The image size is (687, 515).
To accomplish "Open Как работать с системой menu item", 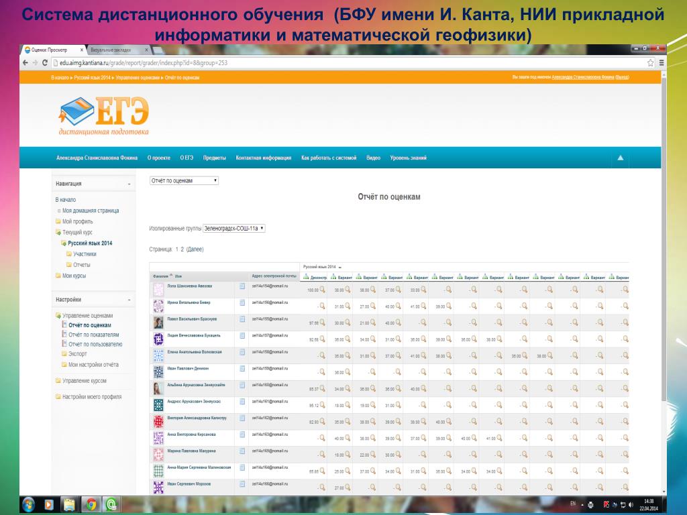I will click(329, 158).
